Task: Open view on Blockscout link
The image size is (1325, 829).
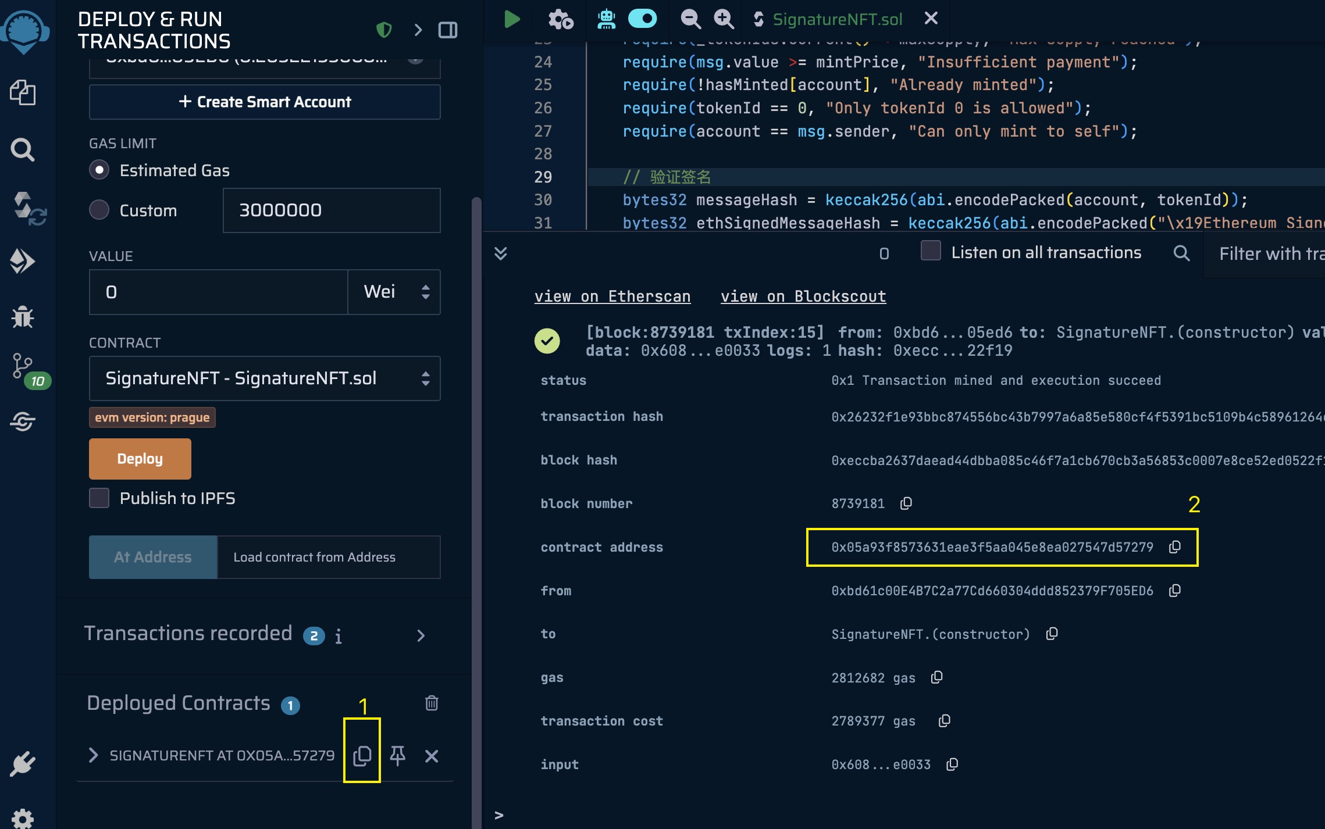Action: tap(803, 296)
